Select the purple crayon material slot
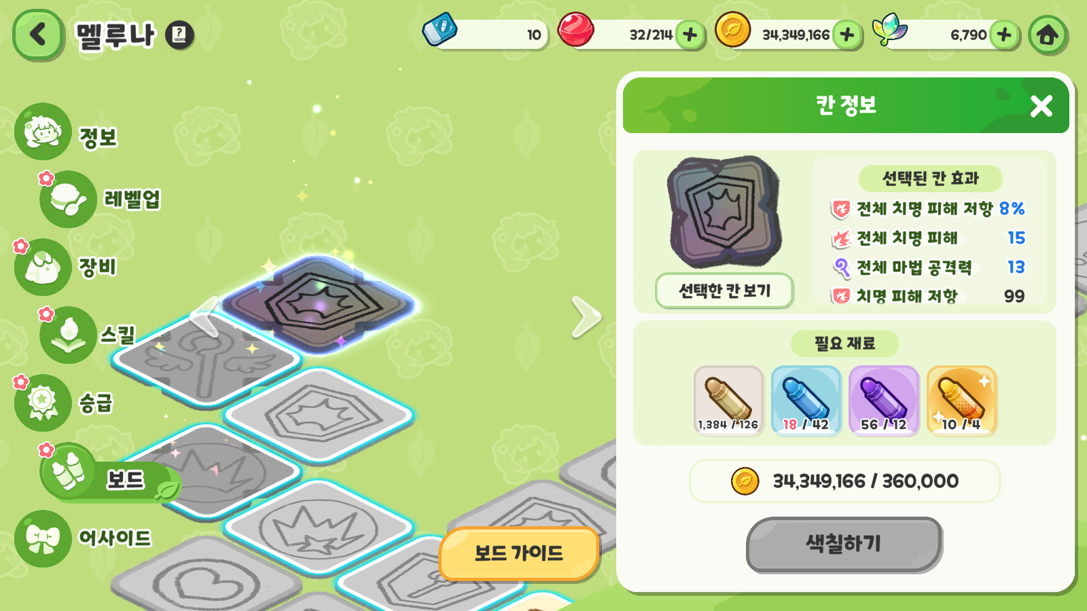The height and width of the screenshot is (611, 1087). pos(883,401)
